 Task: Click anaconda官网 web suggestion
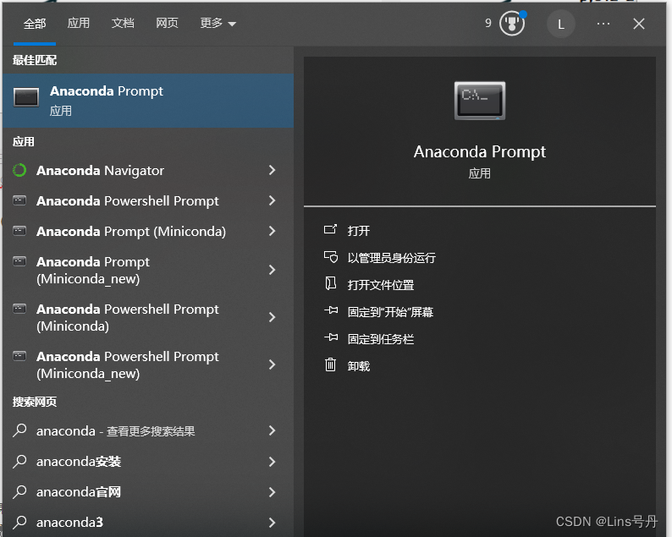[x=148, y=491]
